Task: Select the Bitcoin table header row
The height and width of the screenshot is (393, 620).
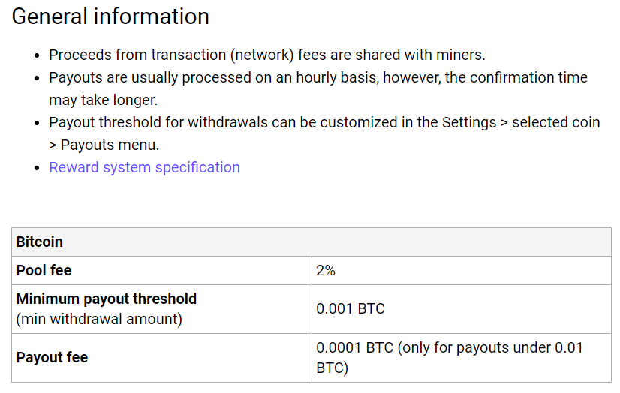Action: click(x=312, y=241)
